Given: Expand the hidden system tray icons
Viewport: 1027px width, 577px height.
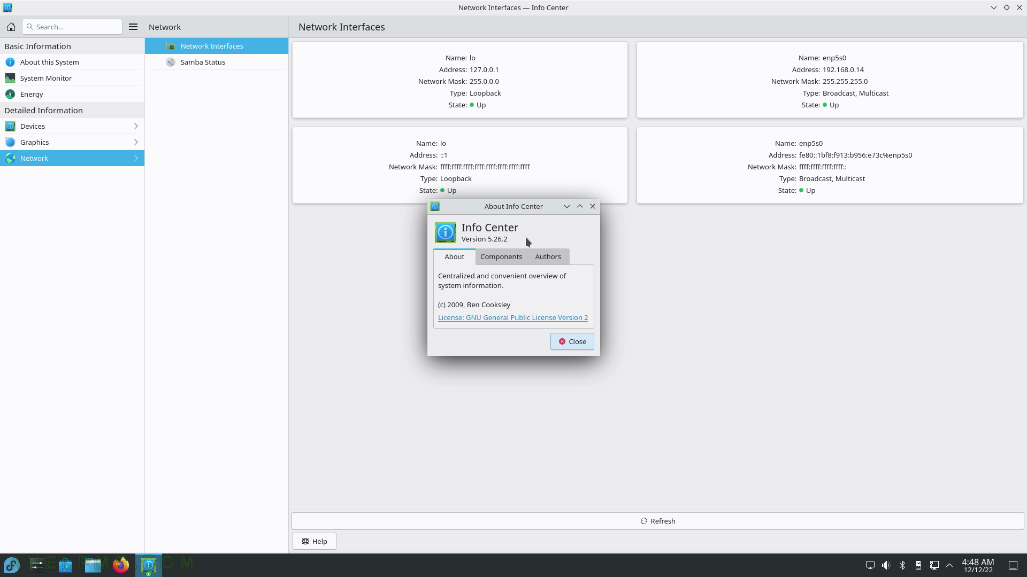Looking at the screenshot, I should (x=949, y=565).
